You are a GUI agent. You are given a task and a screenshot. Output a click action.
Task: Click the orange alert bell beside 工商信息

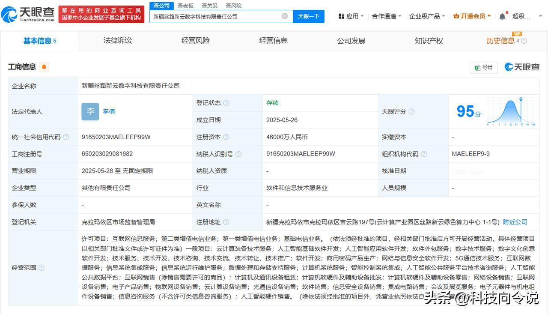tap(44, 67)
